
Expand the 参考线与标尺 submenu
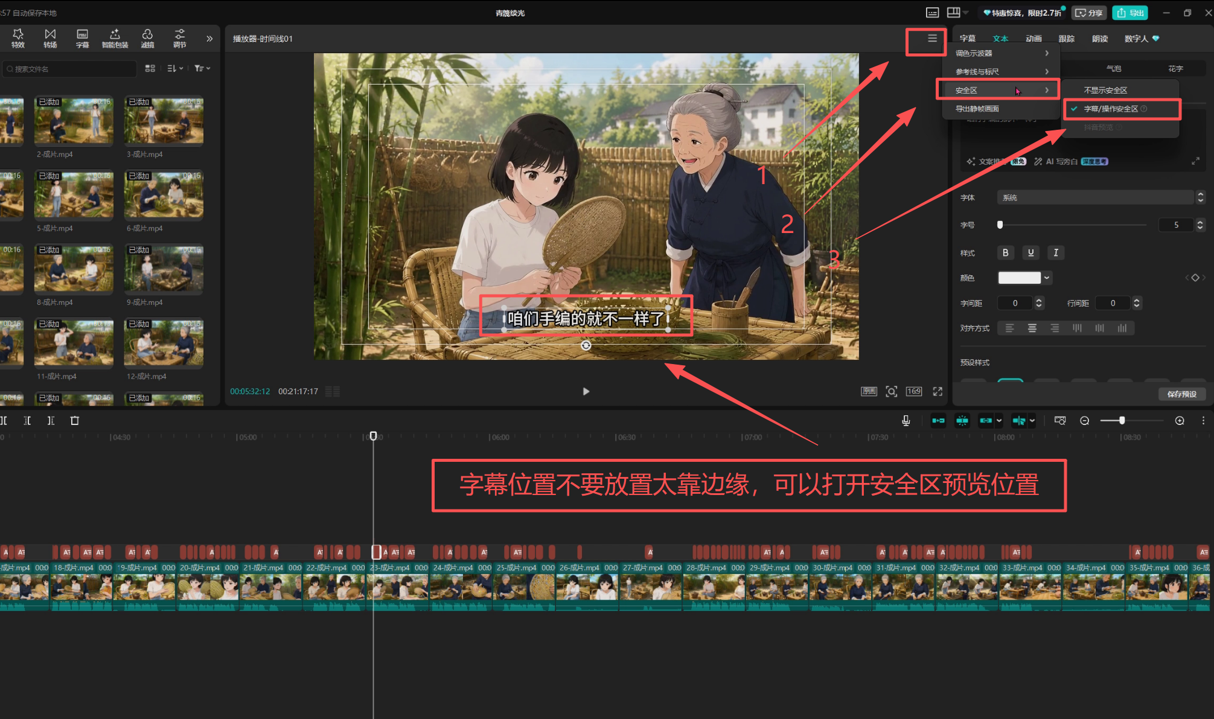[x=1002, y=72]
